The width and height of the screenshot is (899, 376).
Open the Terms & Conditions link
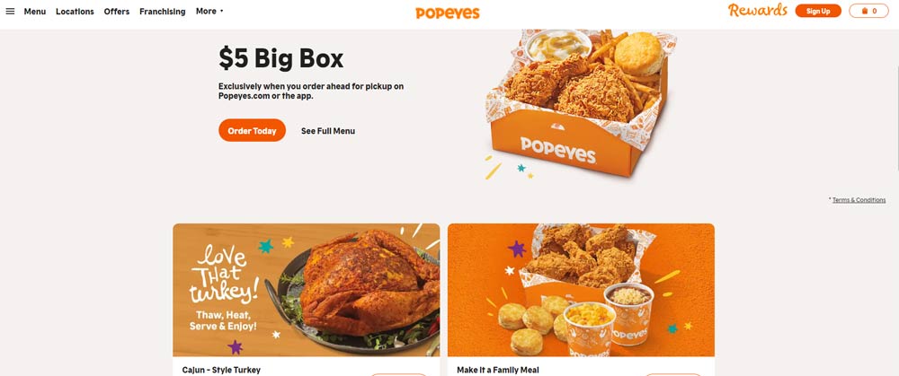(x=859, y=200)
